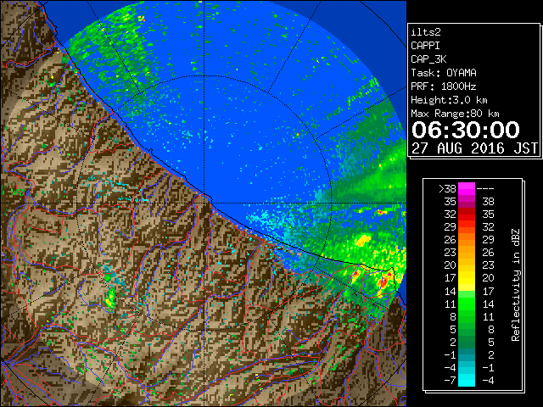Viewport: 543px width, 407px height.
Task: Click the Max Range:80 km line
Action: tap(455, 114)
